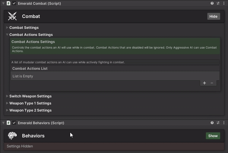Click the brain icon beside Behaviors
The width and height of the screenshot is (228, 153).
coord(13,136)
